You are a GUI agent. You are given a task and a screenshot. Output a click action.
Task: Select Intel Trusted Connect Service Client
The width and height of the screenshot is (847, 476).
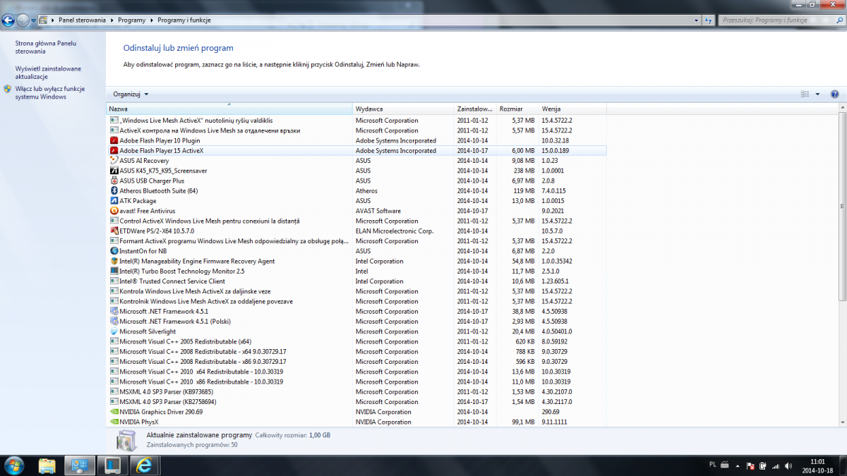pyautogui.click(x=356, y=281)
